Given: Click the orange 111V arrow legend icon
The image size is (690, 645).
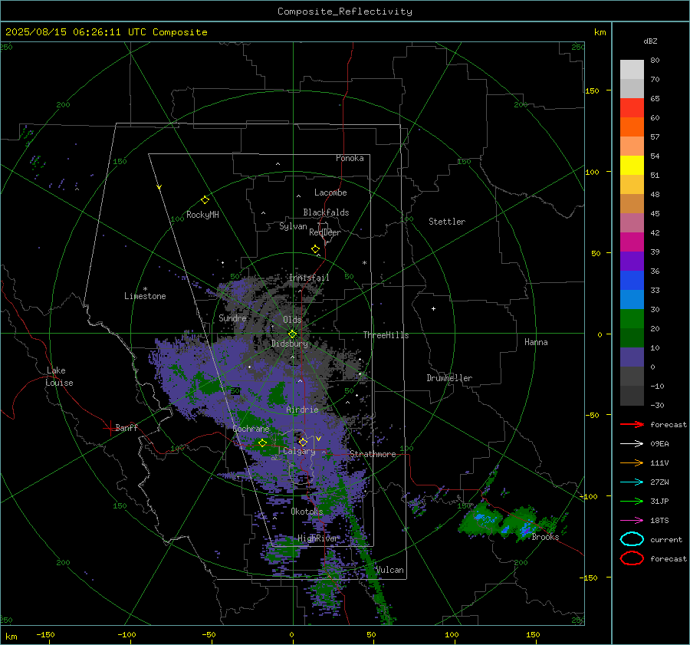Looking at the screenshot, I should (632, 462).
